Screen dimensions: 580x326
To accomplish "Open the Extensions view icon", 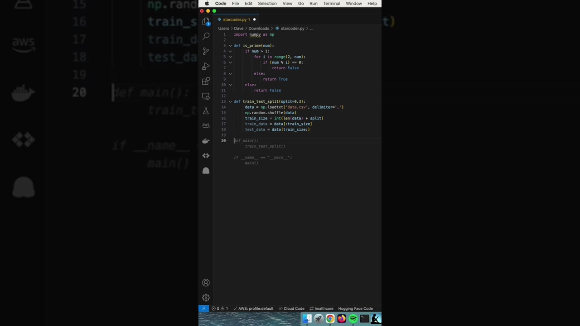I will (x=206, y=81).
